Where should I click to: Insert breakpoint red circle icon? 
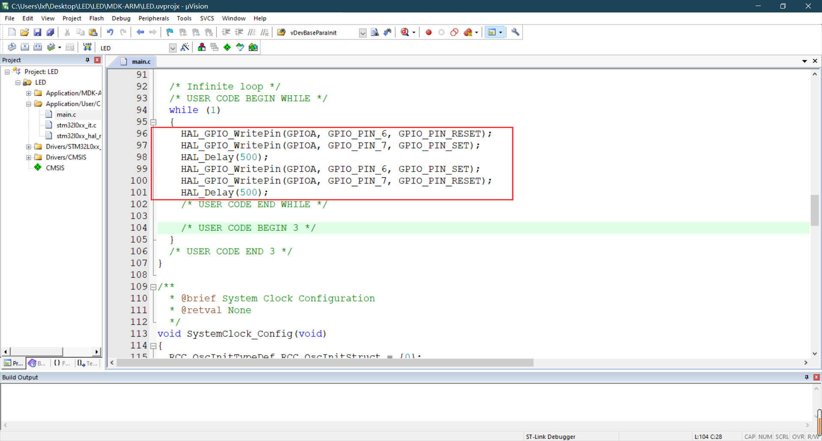[x=429, y=32]
